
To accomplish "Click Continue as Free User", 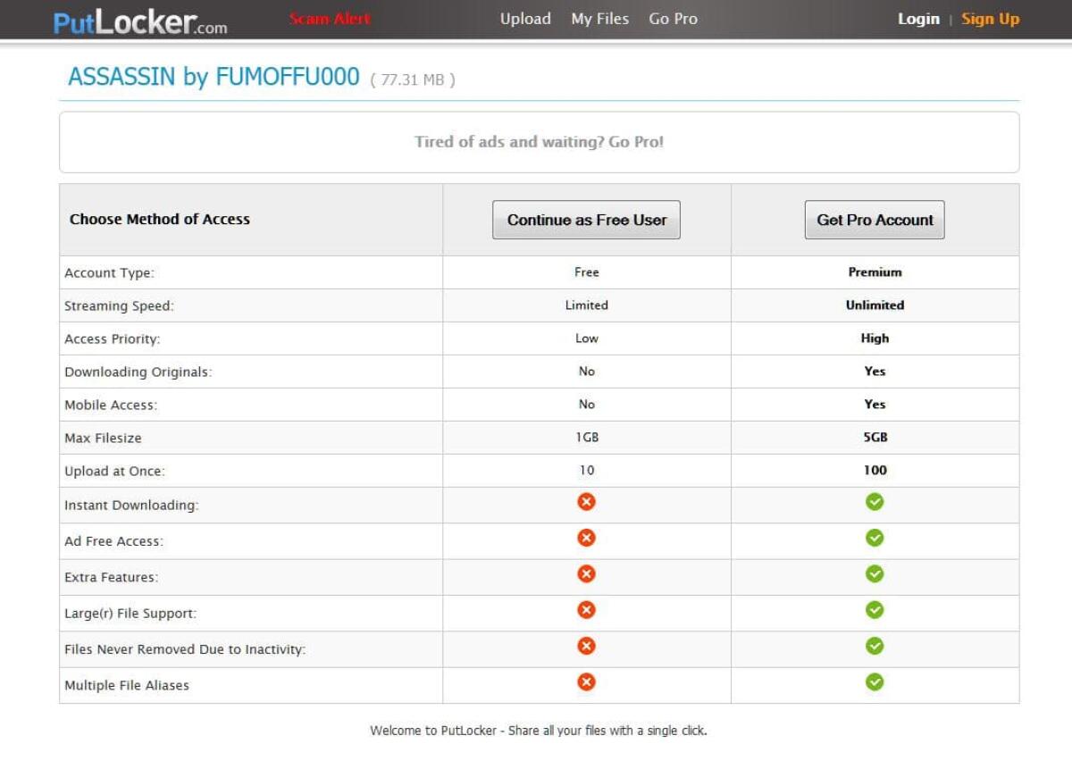I will click(x=586, y=220).
